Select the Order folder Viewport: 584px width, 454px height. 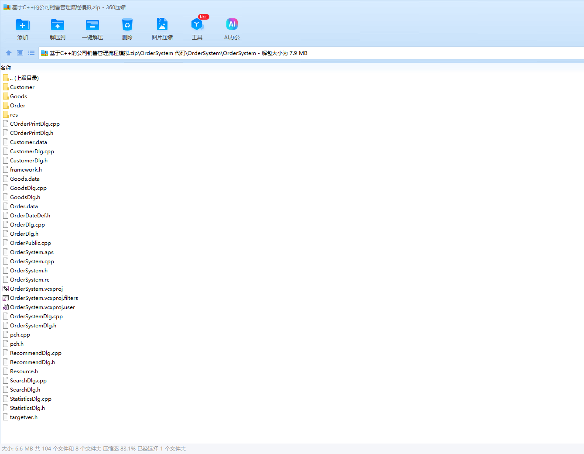[14, 105]
